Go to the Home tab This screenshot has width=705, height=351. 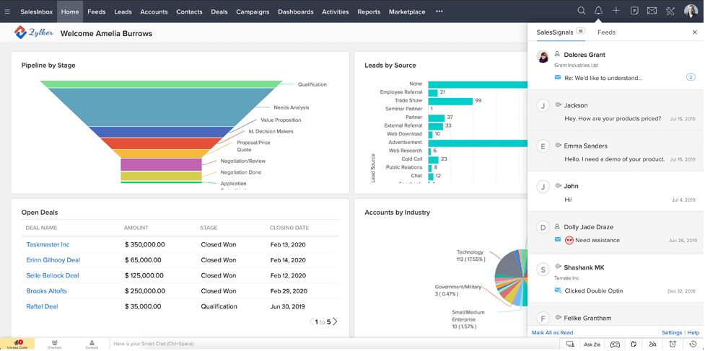[70, 12]
